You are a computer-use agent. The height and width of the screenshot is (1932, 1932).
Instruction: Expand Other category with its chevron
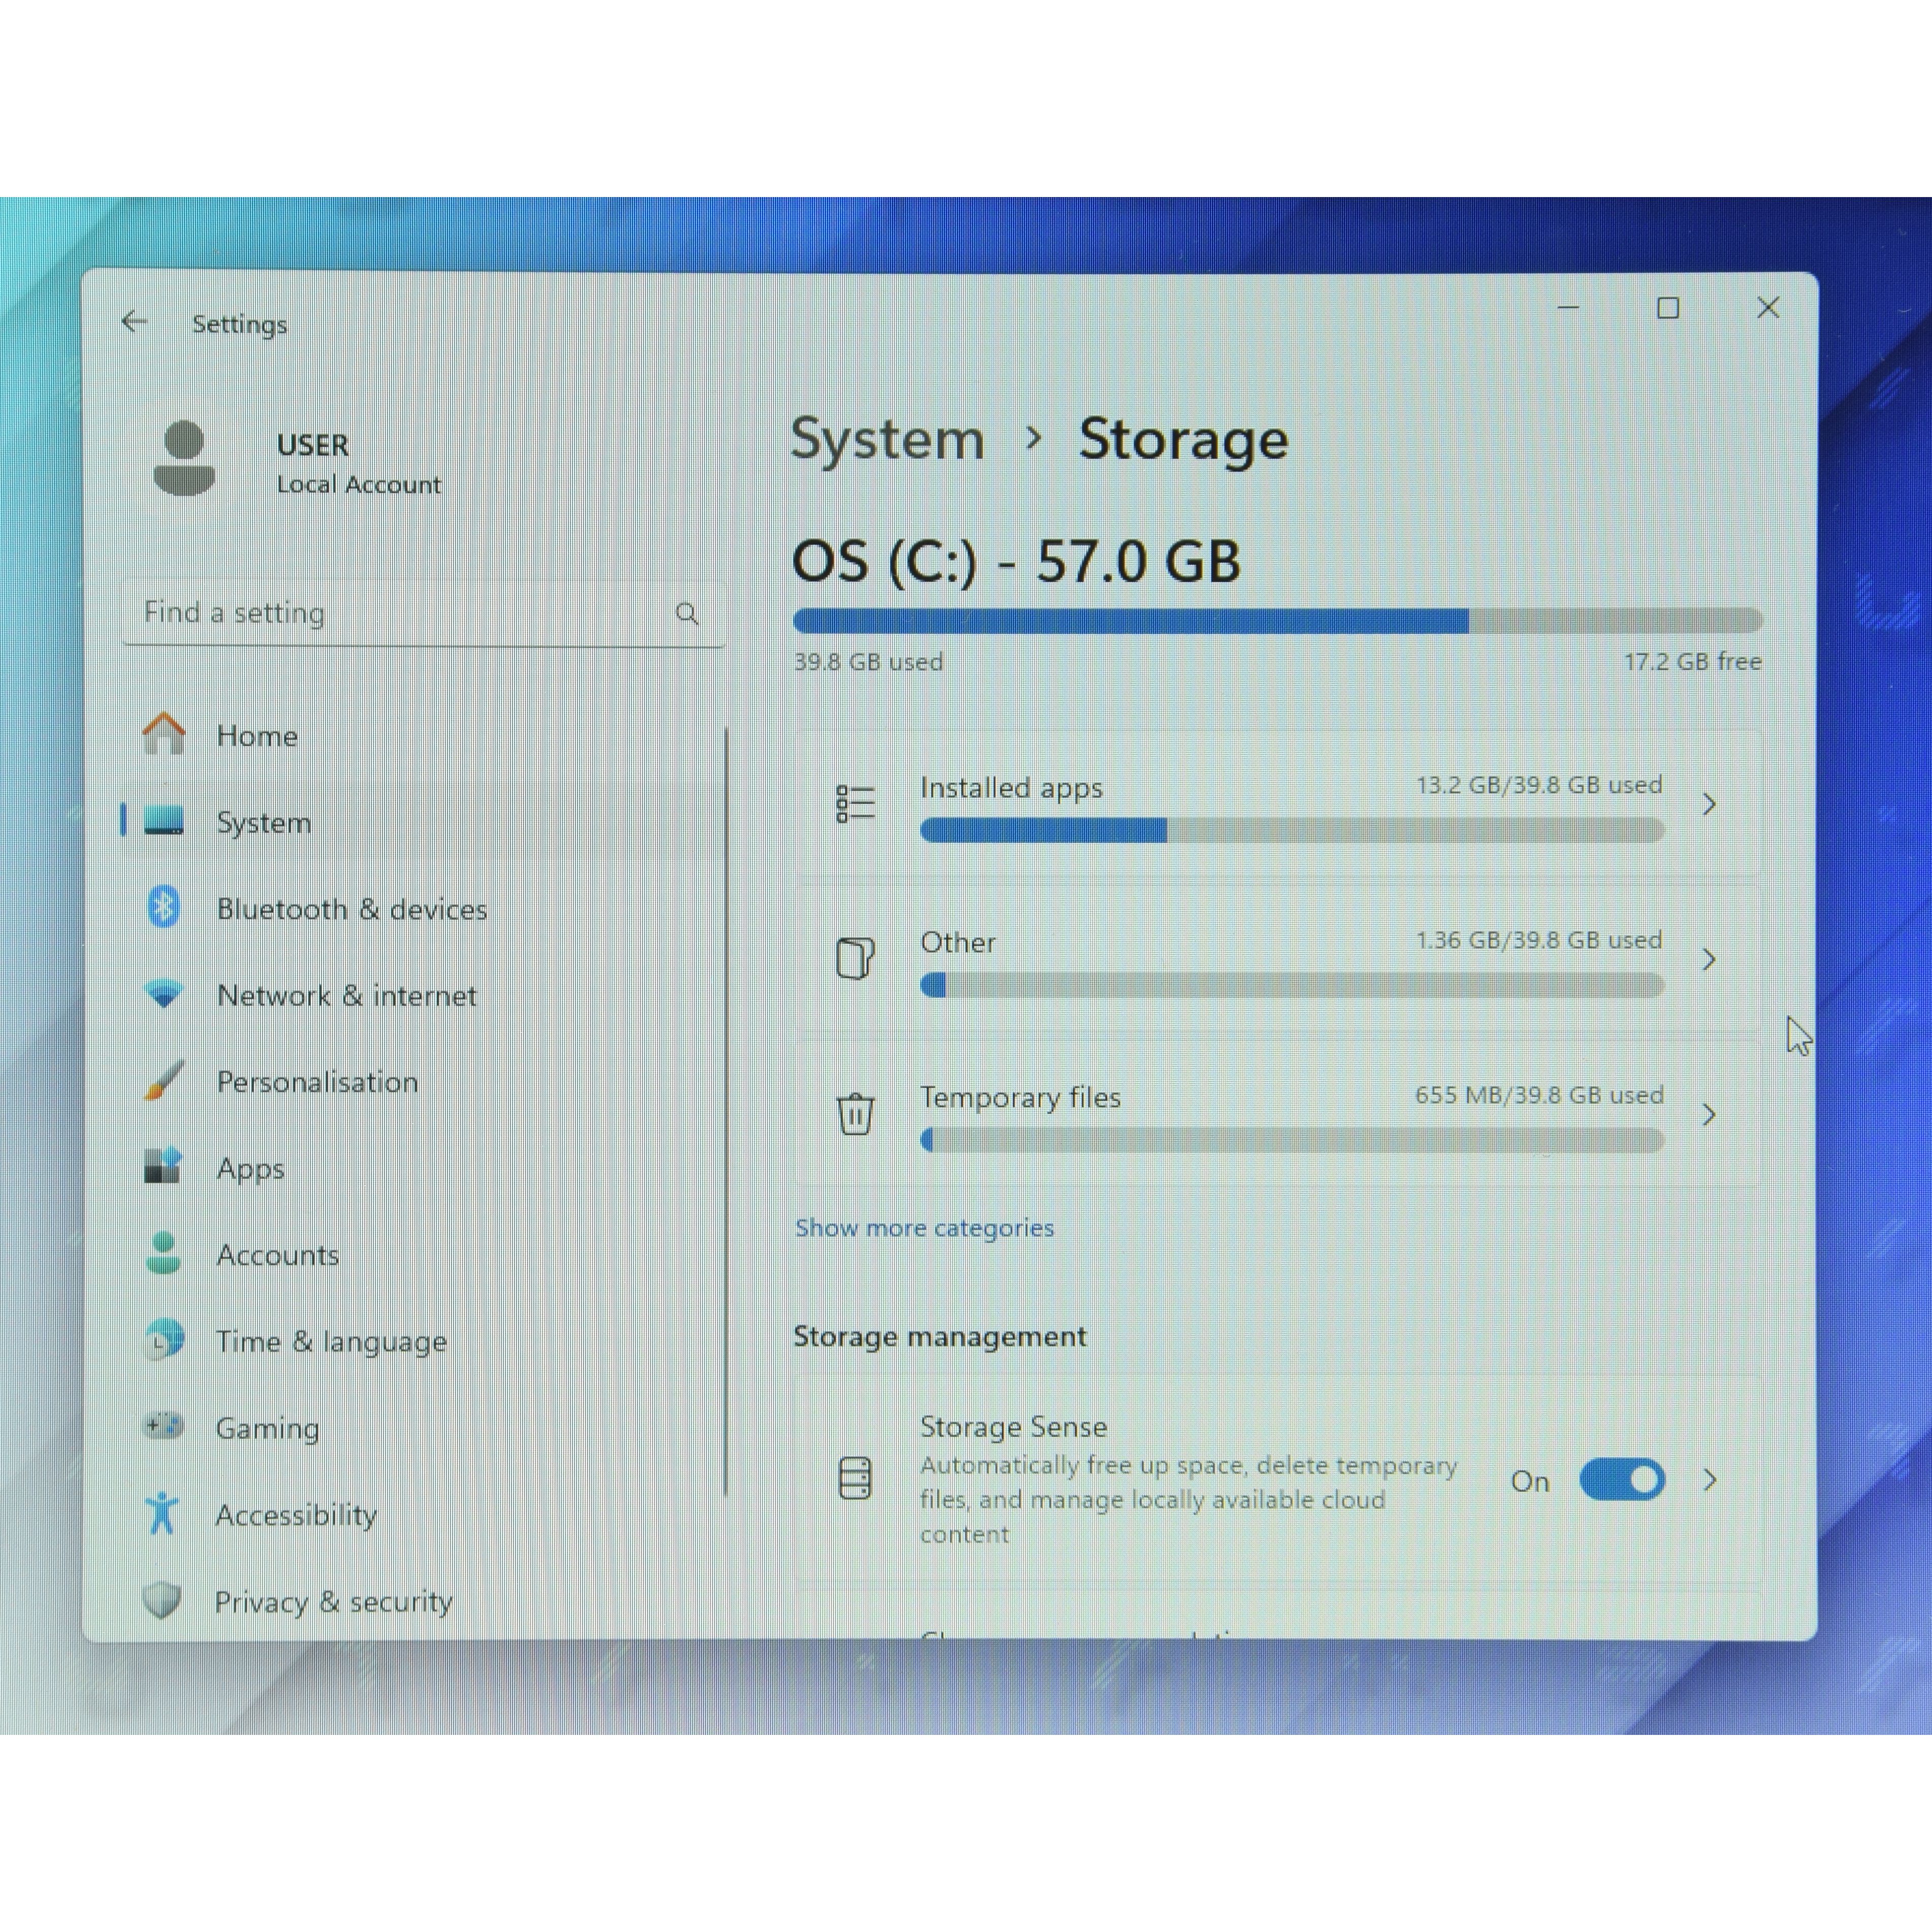[x=1709, y=959]
